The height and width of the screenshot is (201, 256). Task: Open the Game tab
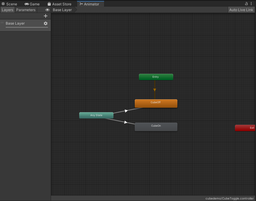click(x=32, y=4)
